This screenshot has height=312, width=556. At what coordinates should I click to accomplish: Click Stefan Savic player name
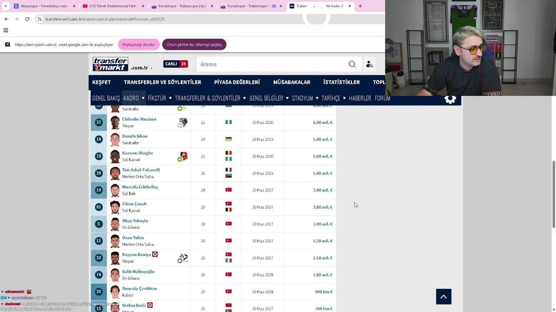(x=134, y=305)
